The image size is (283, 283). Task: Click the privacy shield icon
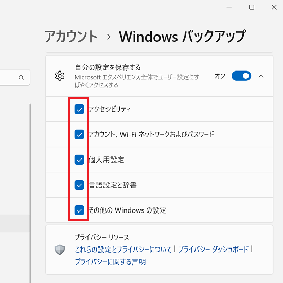click(x=60, y=250)
